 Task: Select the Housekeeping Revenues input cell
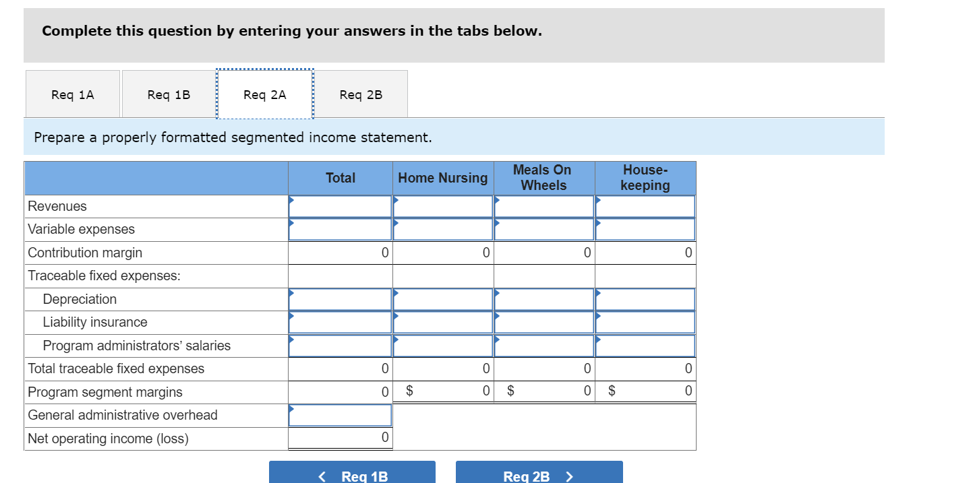click(645, 206)
